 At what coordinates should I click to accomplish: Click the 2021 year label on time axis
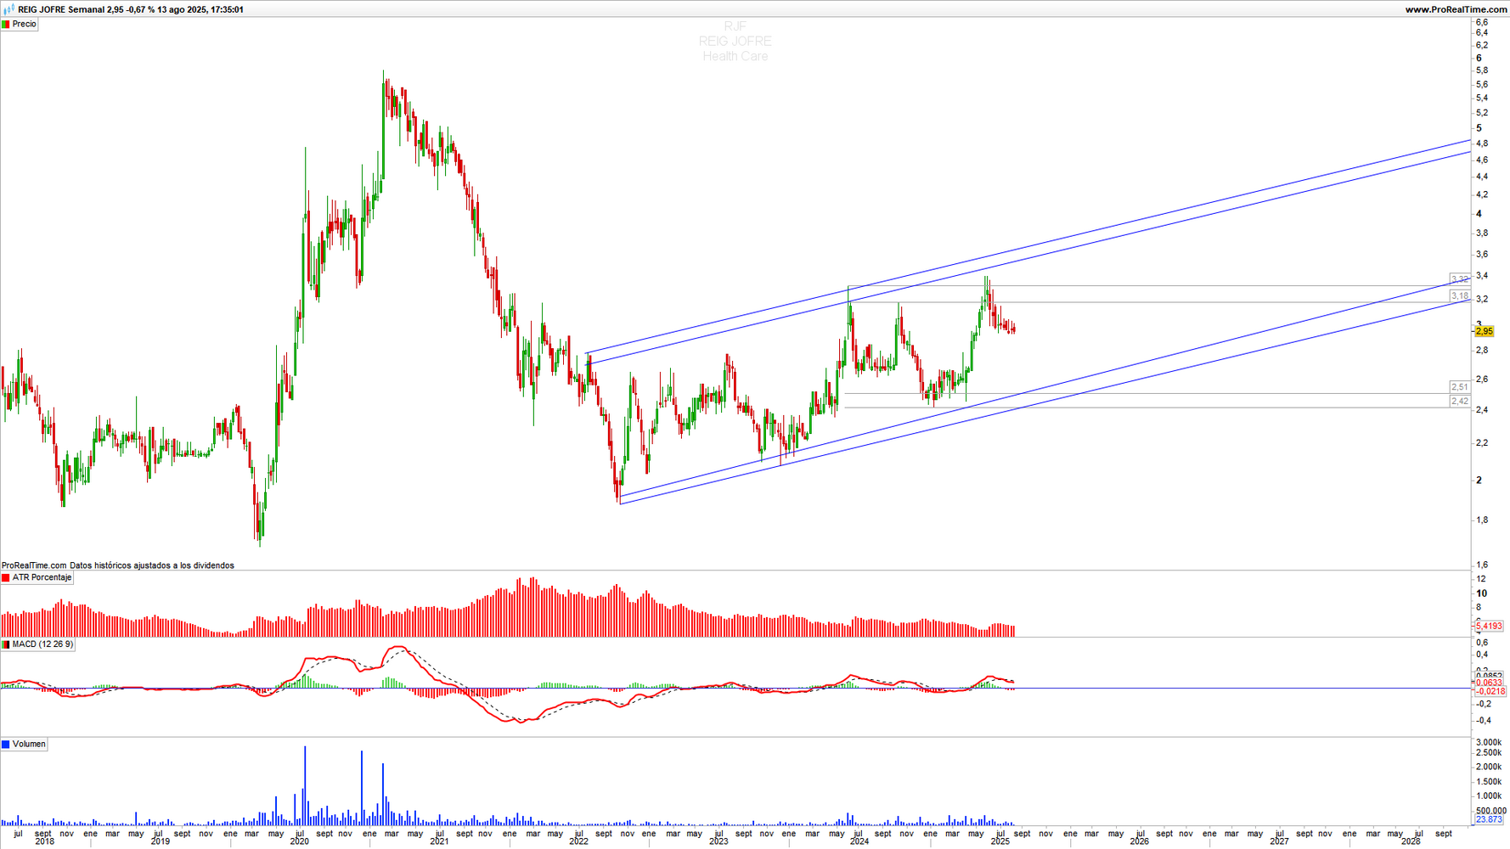click(439, 842)
